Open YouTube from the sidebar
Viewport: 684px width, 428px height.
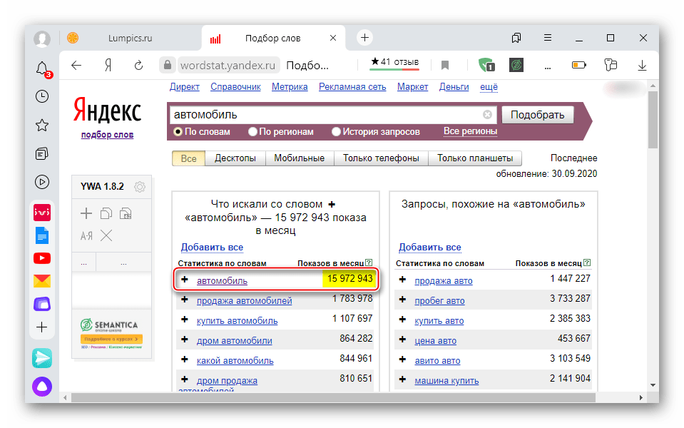tap(42, 258)
